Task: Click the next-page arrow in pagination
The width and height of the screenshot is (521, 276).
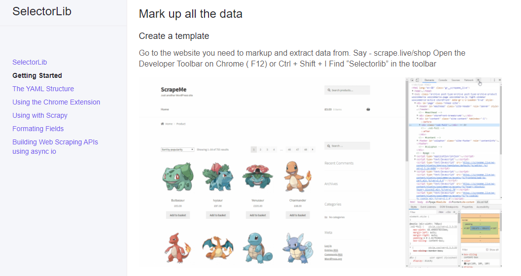Action: 313,149
